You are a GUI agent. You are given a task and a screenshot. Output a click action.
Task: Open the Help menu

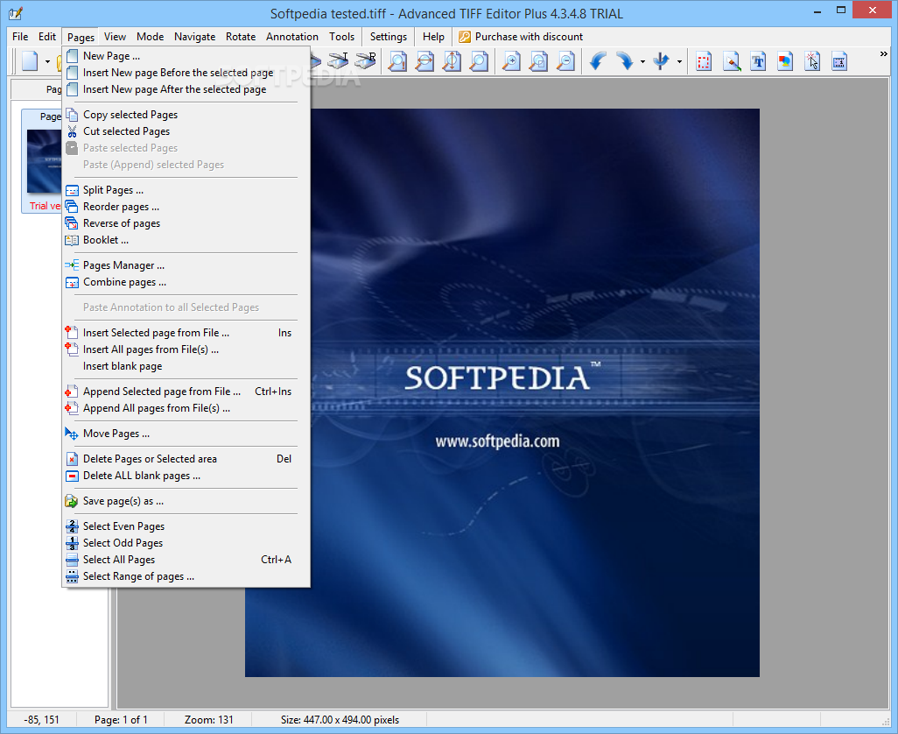coord(433,37)
